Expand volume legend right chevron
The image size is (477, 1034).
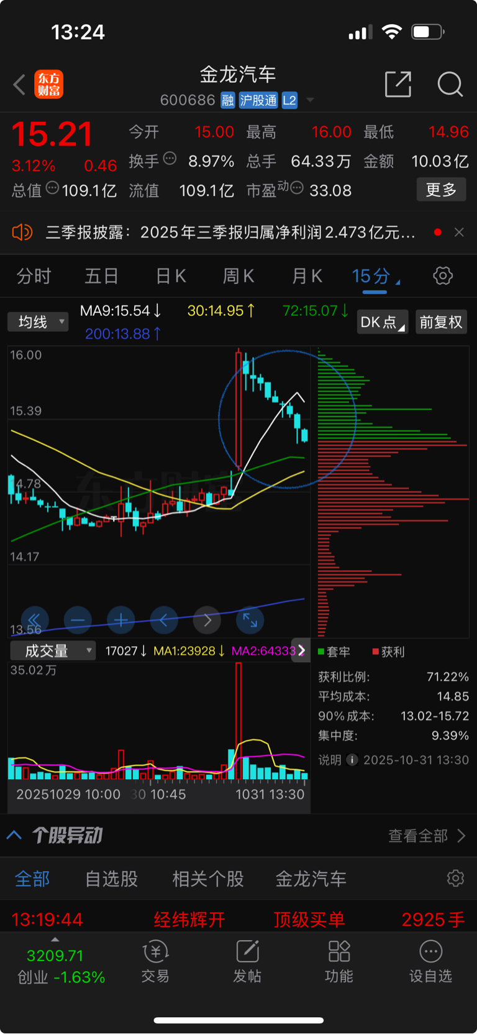point(301,650)
